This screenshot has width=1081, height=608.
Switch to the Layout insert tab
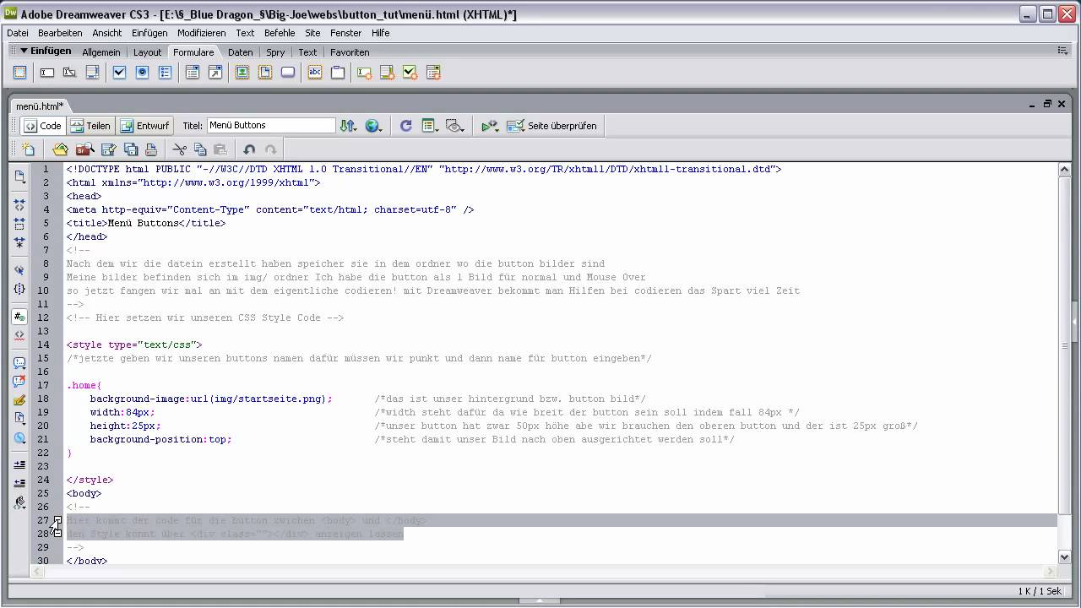[147, 52]
